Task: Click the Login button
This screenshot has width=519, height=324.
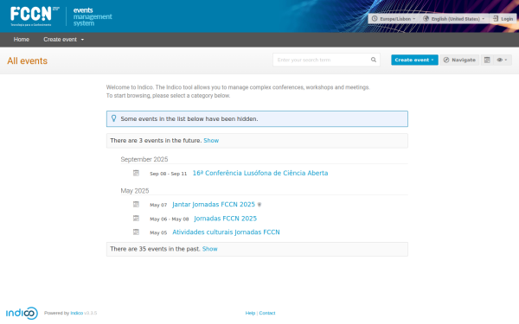Action: pyautogui.click(x=503, y=19)
